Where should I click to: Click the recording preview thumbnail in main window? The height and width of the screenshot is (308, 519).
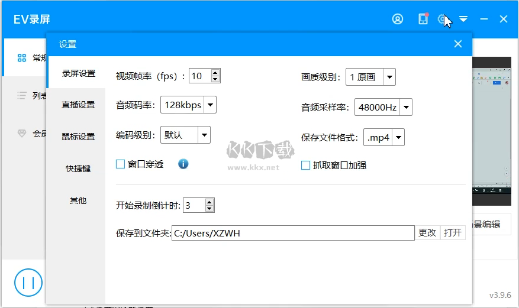click(x=492, y=131)
